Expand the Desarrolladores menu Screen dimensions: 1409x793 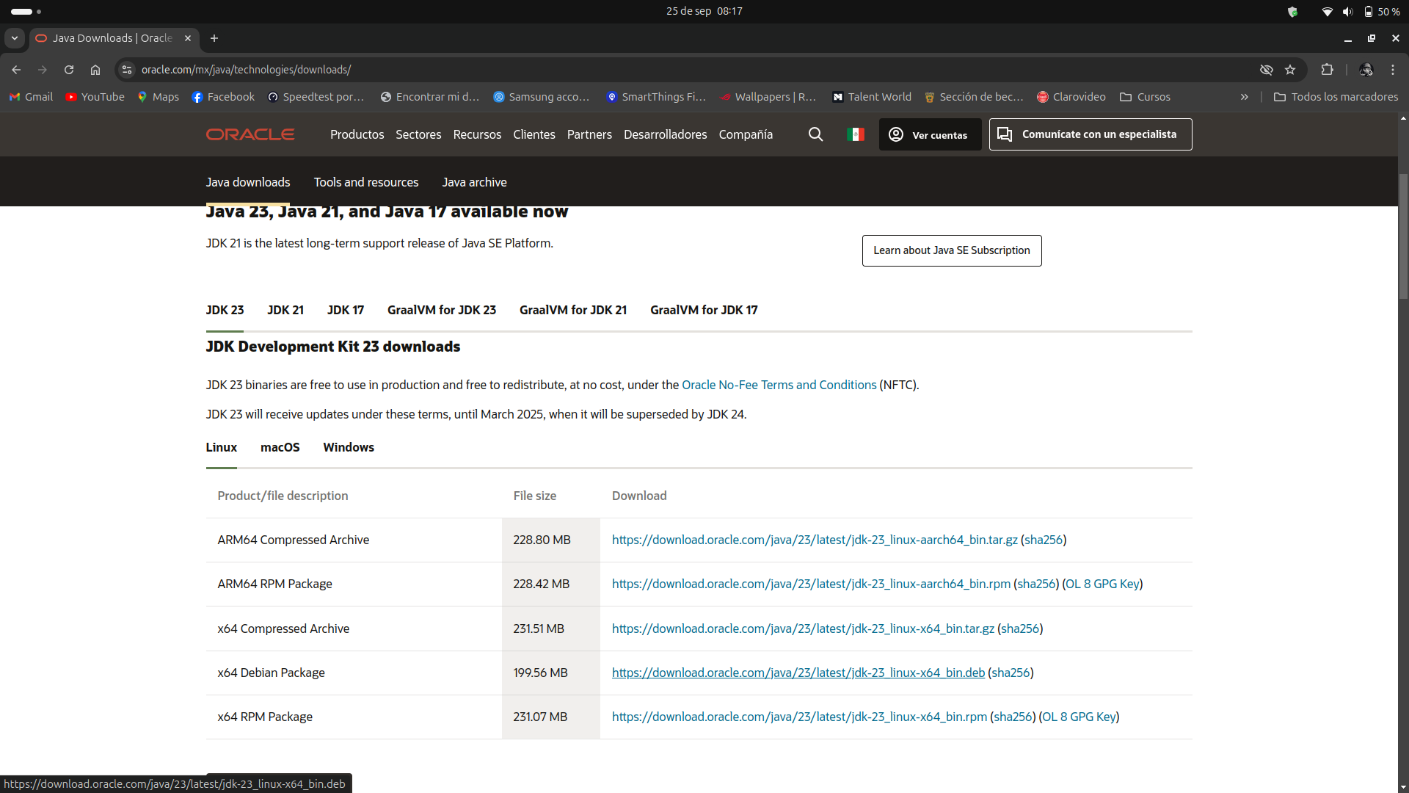(666, 134)
